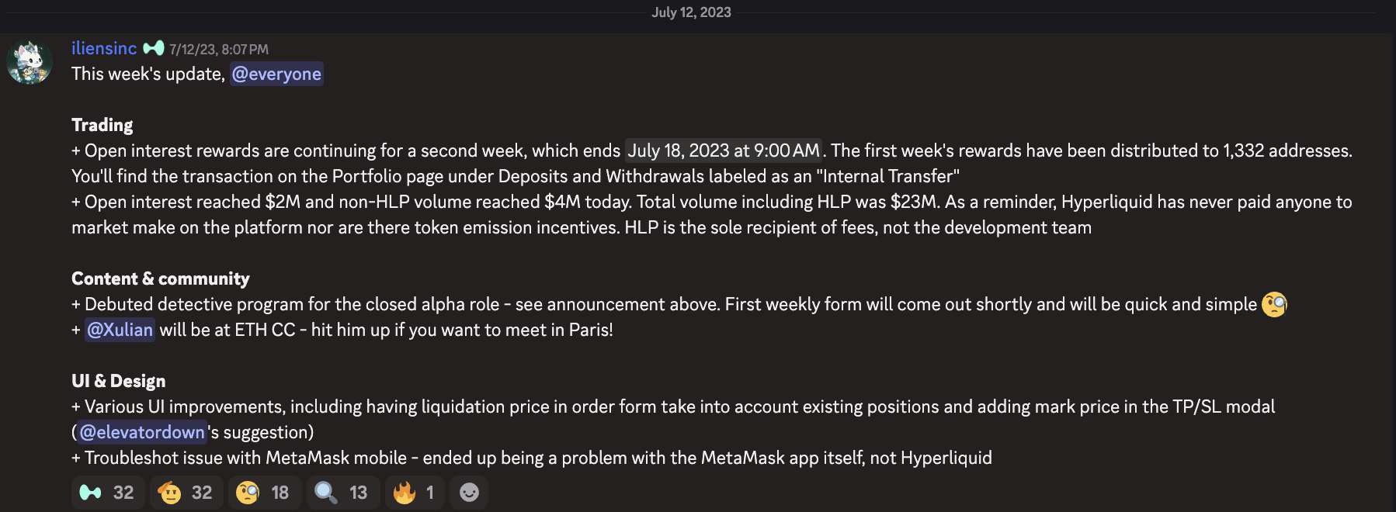Toggle the mint blob reaction with 32
This screenshot has width=1396, height=512.
(108, 493)
